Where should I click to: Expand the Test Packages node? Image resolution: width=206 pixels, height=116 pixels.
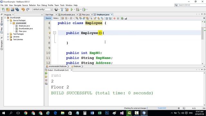click(x=8, y=34)
